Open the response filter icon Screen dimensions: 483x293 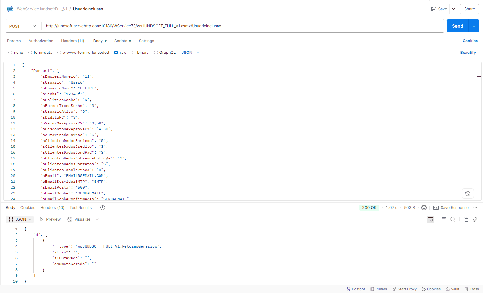(443, 219)
